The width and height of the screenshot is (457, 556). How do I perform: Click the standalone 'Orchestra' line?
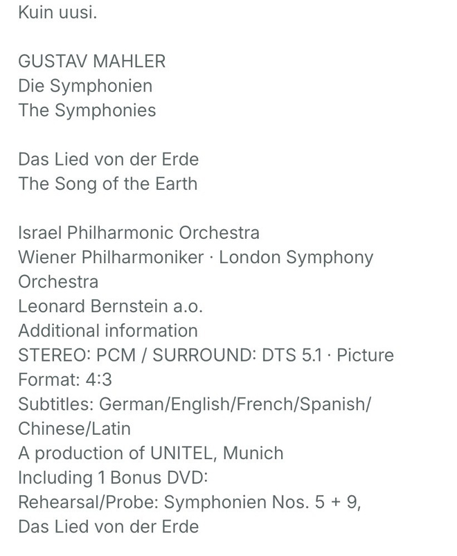click(58, 282)
